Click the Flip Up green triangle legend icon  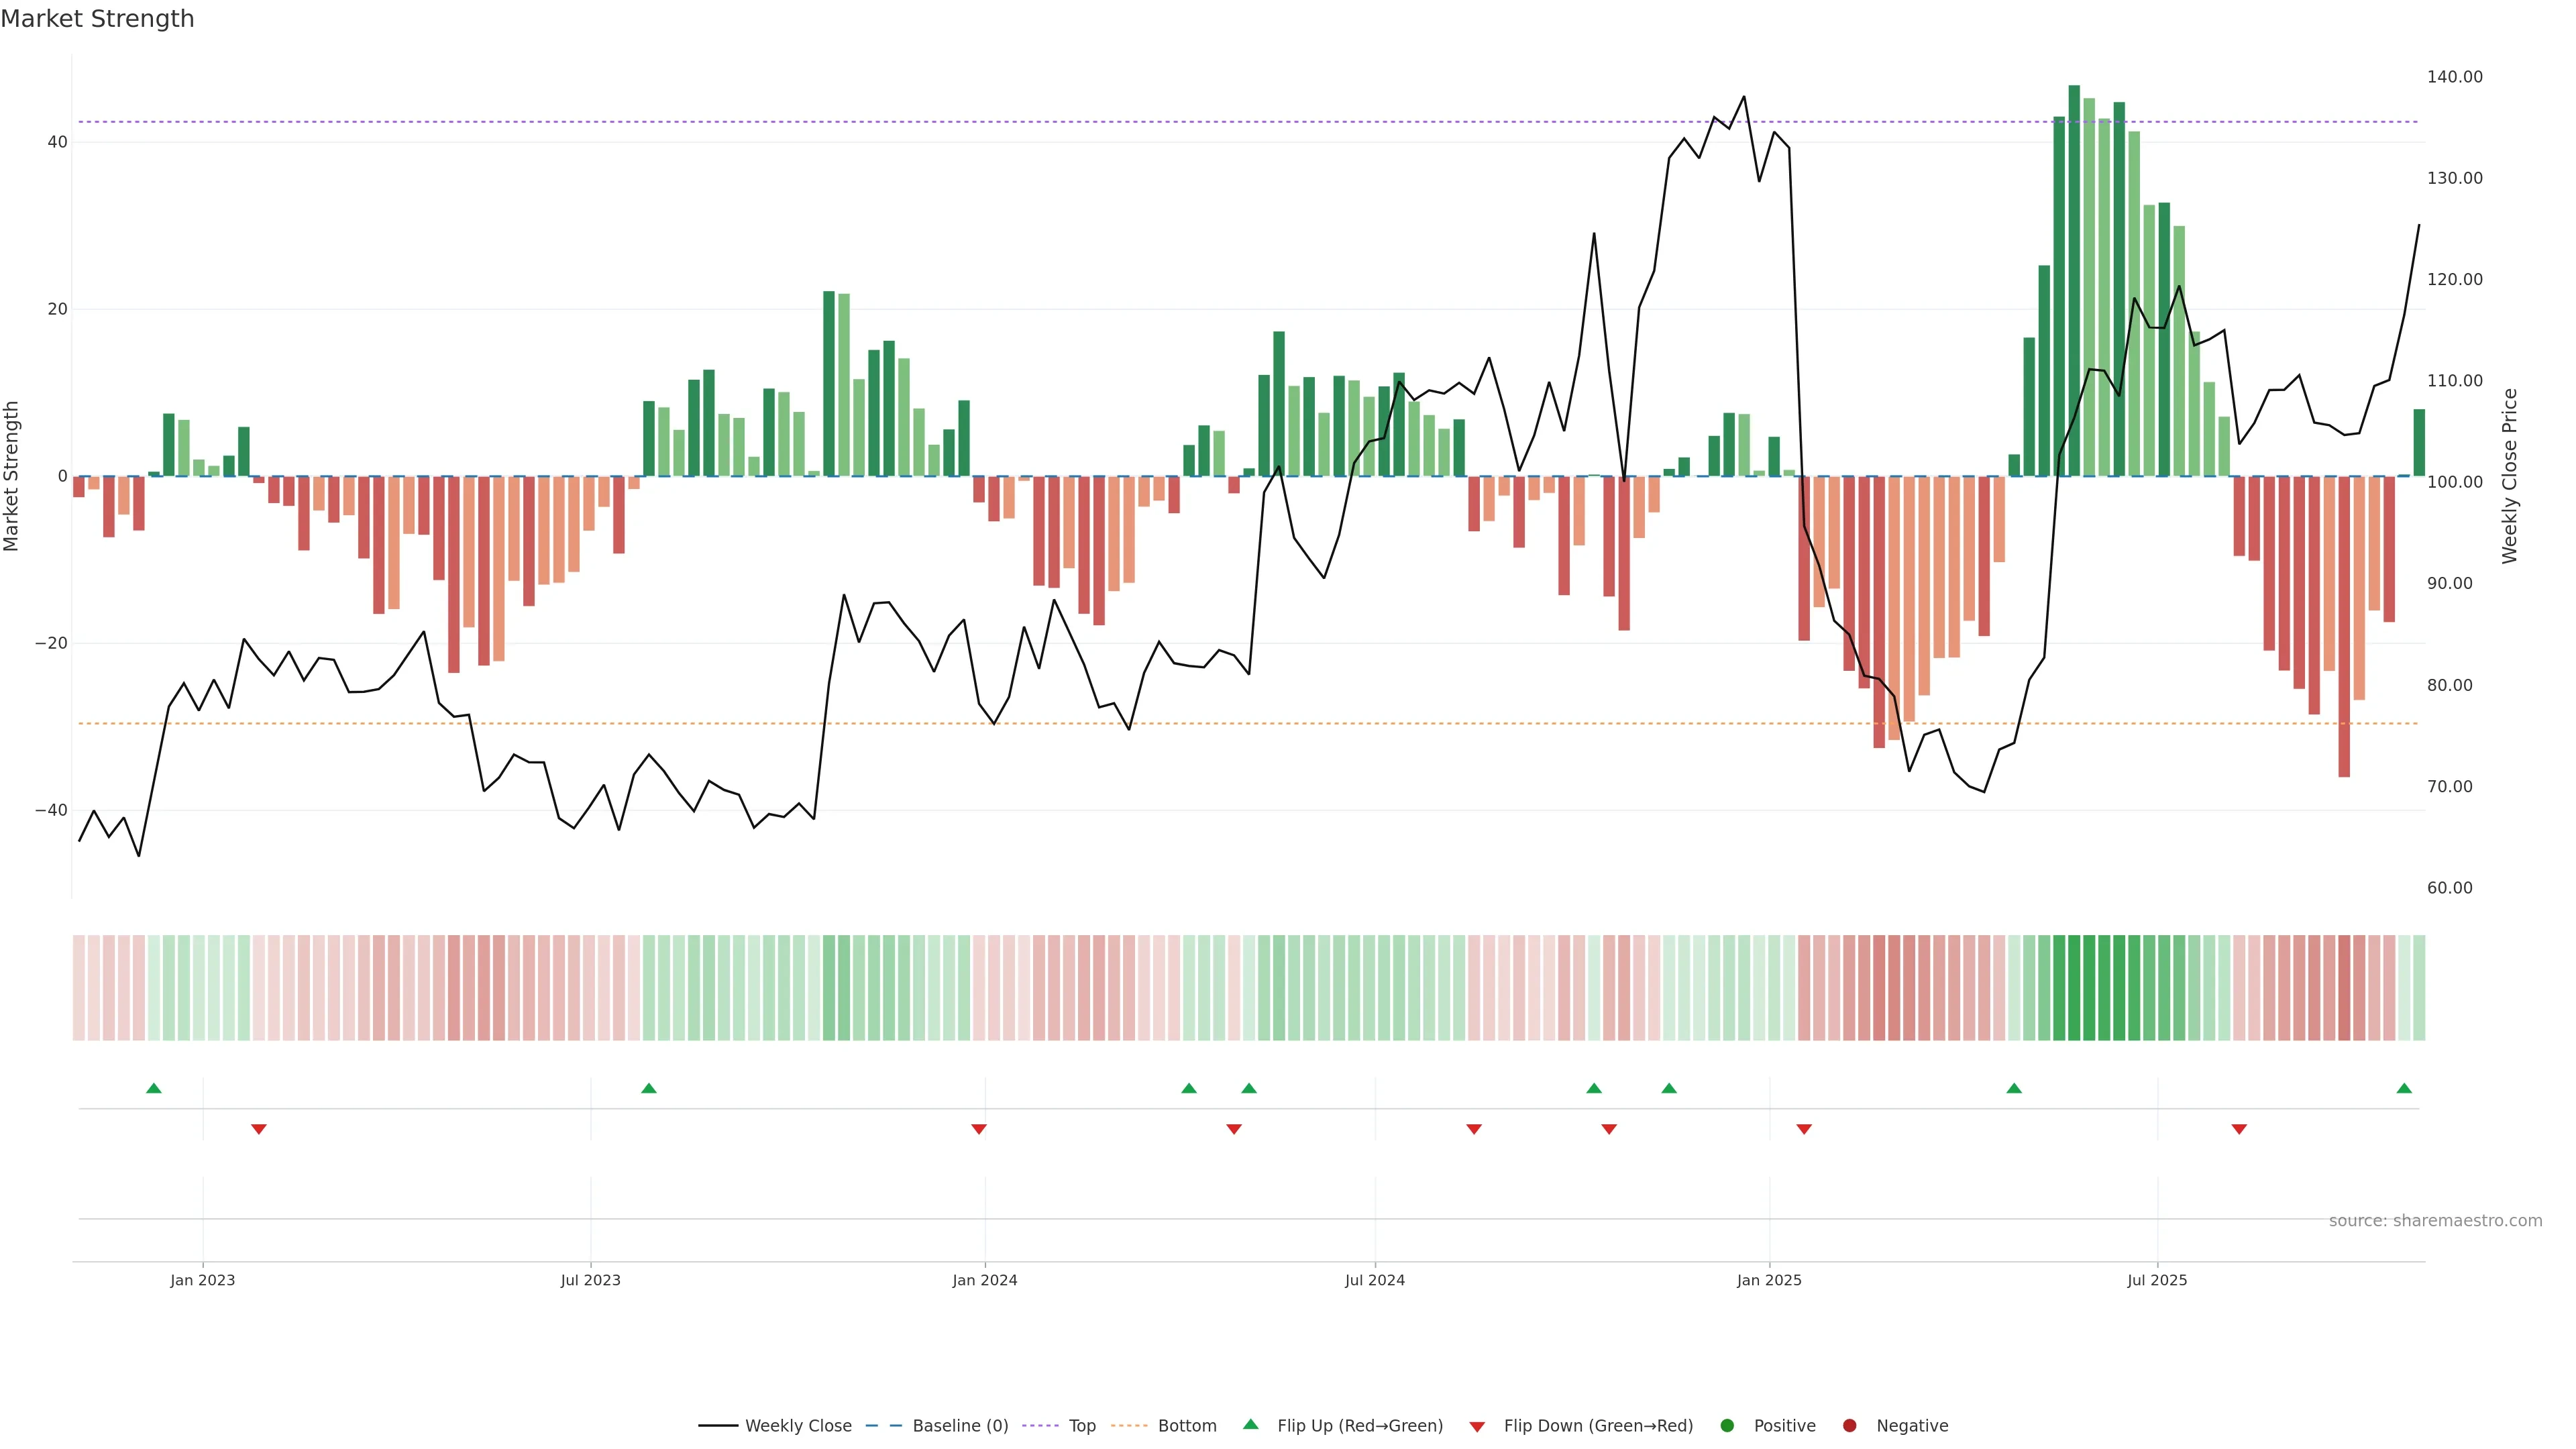coord(1250,1425)
